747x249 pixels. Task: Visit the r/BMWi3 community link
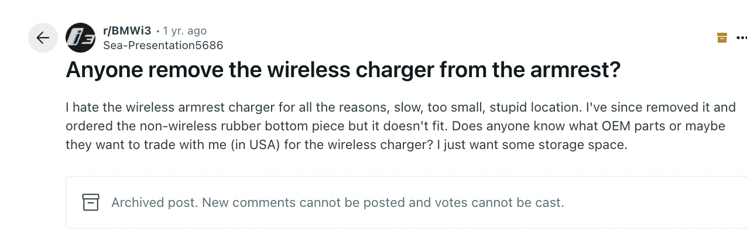127,30
